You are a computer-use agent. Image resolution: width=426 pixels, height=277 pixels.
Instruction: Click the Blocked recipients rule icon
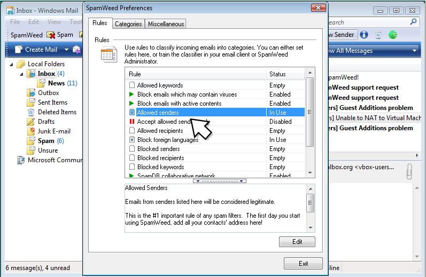(x=132, y=158)
